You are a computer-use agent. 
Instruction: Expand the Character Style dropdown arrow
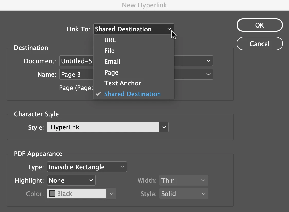pyautogui.click(x=164, y=127)
